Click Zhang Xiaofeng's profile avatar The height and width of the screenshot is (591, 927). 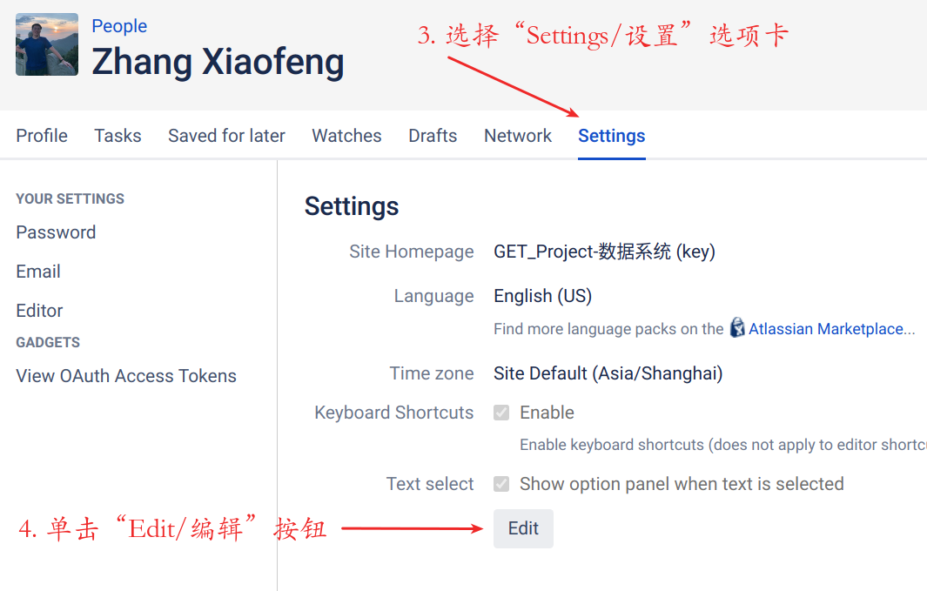coord(47,44)
